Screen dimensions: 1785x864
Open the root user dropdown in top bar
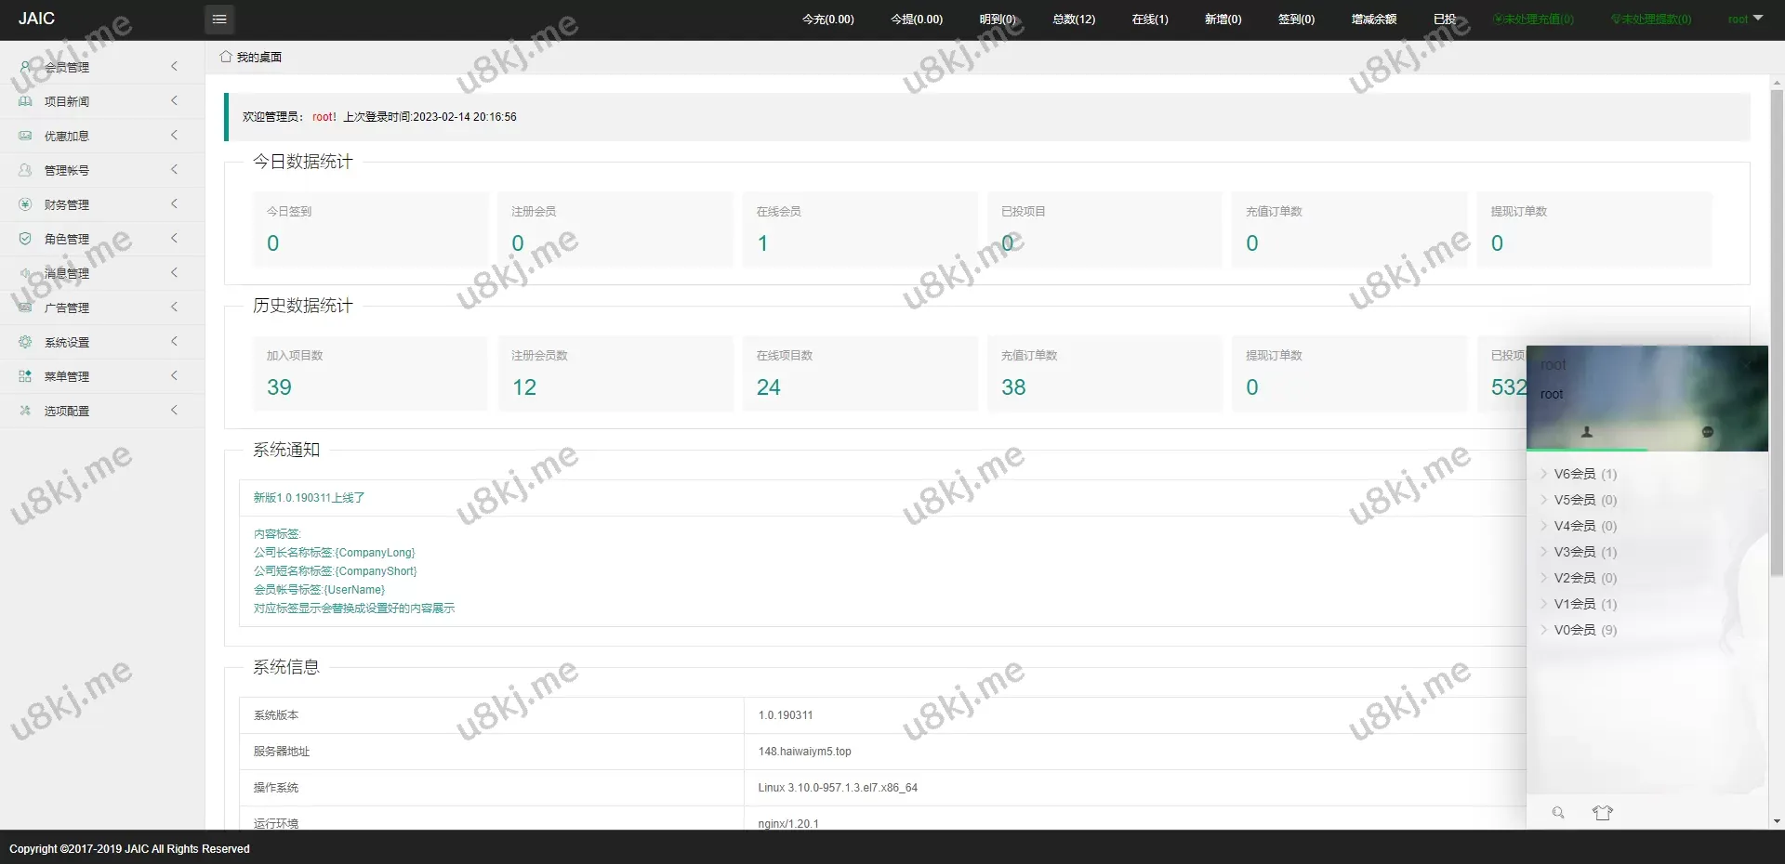tap(1745, 20)
